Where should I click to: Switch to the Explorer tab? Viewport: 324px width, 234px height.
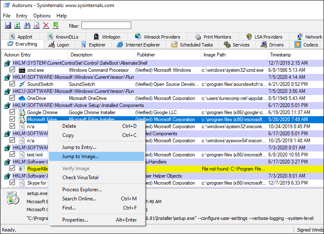coord(93,44)
